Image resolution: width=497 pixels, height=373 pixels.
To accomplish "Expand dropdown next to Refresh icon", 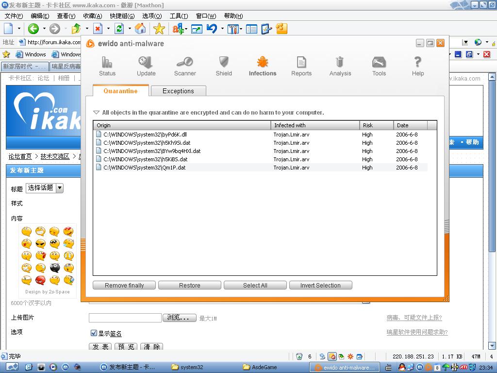I will pyautogui.click(x=130, y=29).
